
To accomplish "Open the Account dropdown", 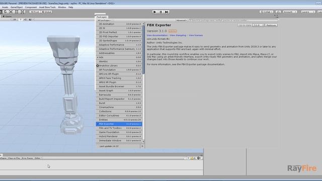I will [290, 12].
